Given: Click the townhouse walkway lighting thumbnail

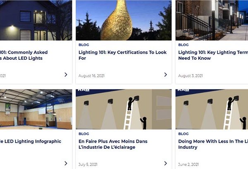Looking at the screenshot, I should pos(212,20).
